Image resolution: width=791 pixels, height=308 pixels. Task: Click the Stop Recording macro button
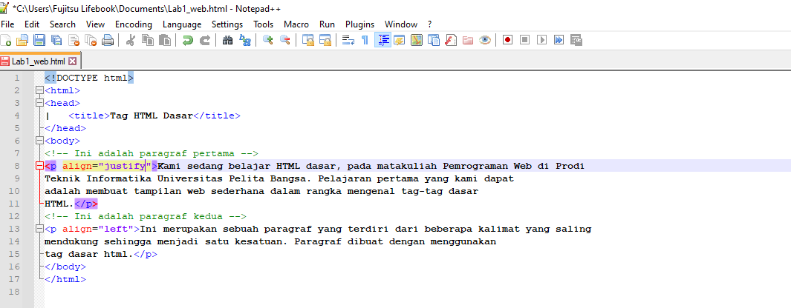tap(524, 40)
